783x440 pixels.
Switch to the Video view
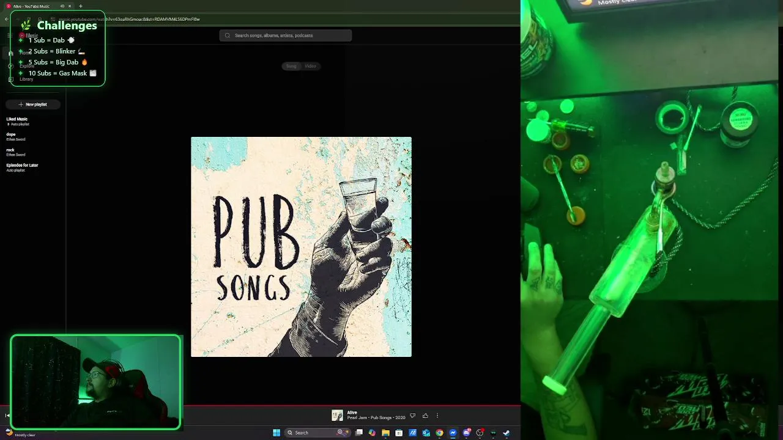click(310, 66)
